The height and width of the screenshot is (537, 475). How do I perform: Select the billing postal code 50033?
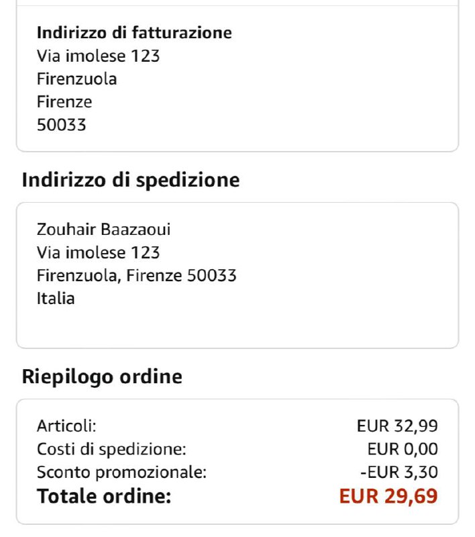pyautogui.click(x=61, y=124)
